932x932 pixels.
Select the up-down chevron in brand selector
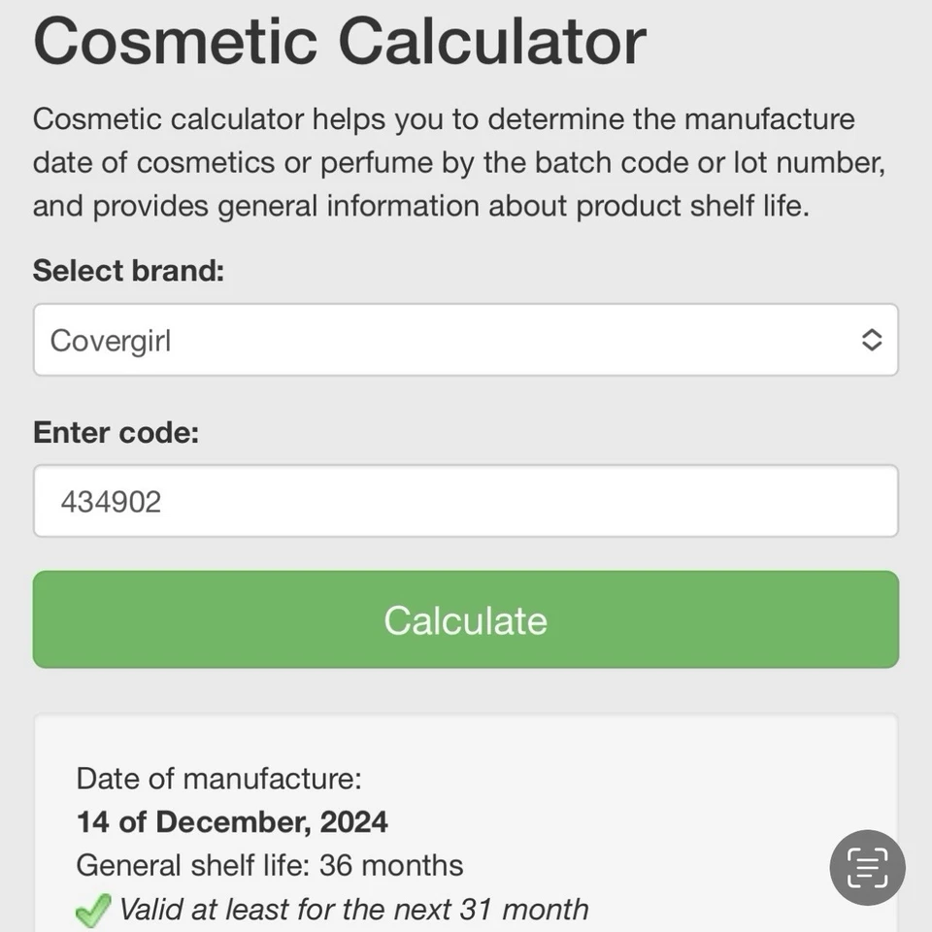(871, 340)
